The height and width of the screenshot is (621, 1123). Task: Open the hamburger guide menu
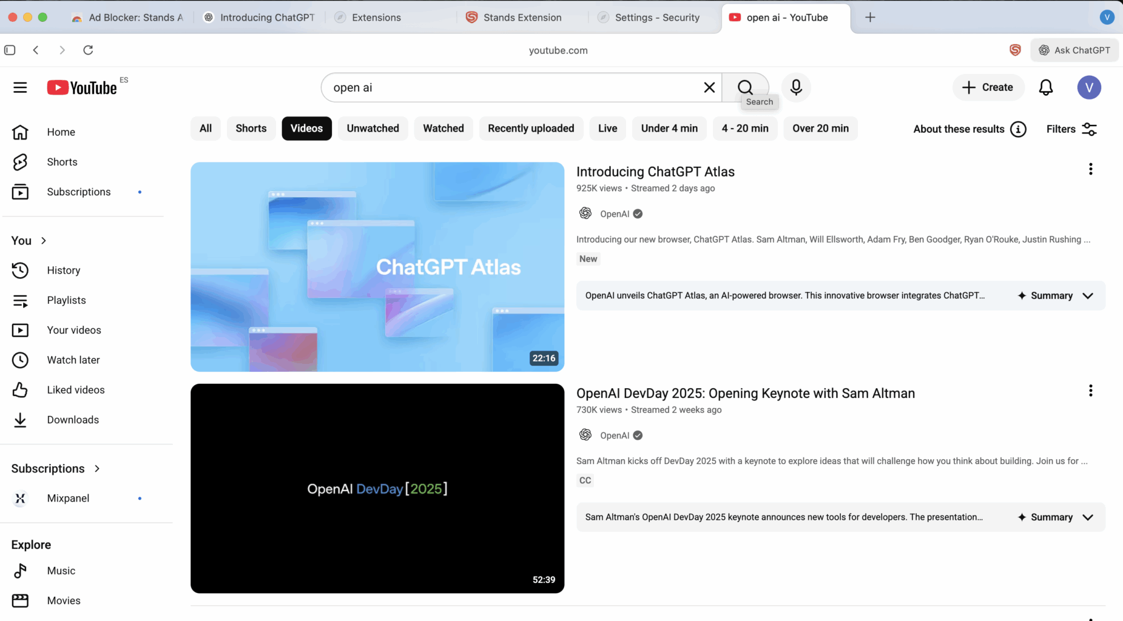tap(20, 87)
